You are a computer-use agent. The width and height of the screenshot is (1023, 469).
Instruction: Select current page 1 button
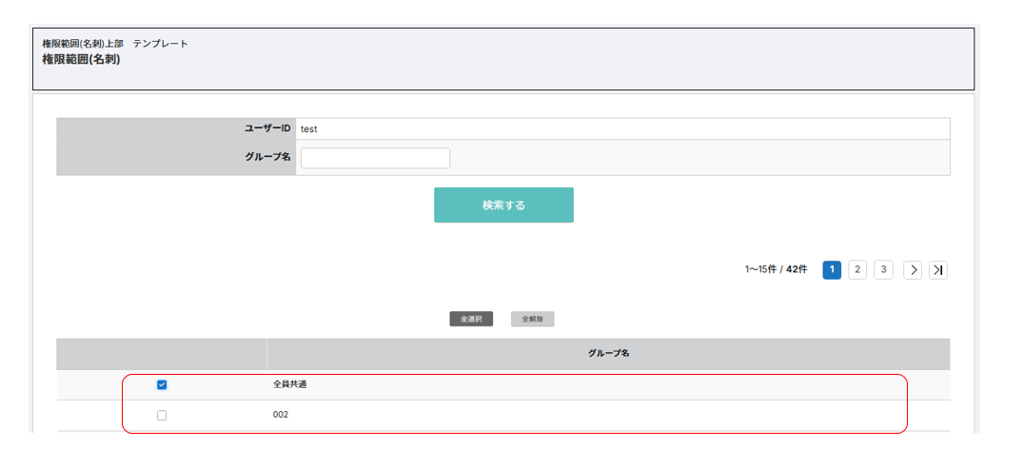click(832, 270)
